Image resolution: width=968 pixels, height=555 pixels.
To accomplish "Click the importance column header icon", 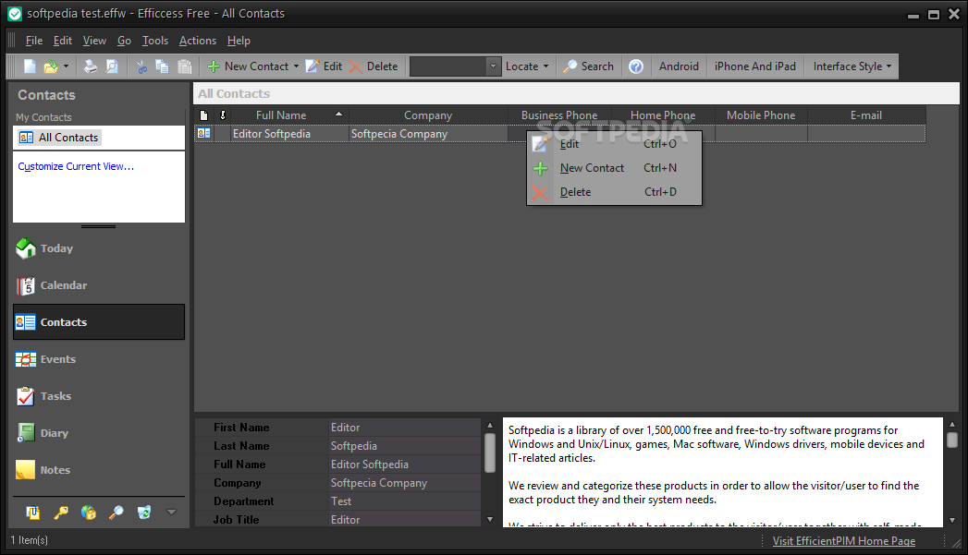I will coord(222,115).
